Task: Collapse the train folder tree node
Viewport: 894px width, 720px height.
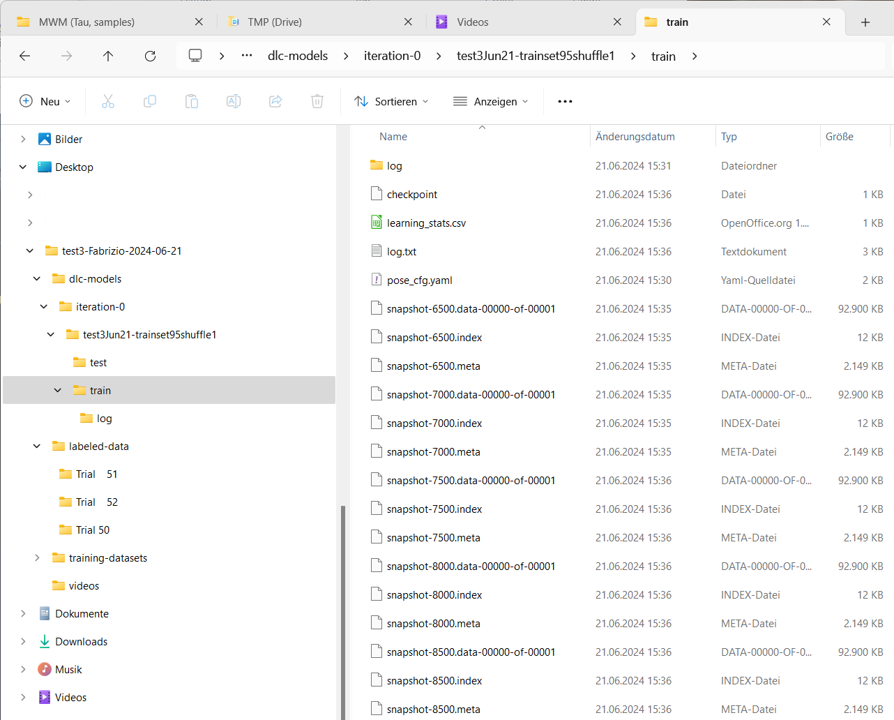Action: [x=58, y=390]
